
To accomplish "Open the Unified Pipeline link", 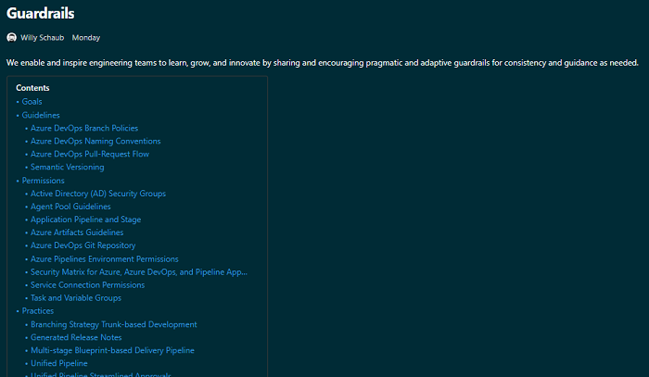I will [59, 363].
